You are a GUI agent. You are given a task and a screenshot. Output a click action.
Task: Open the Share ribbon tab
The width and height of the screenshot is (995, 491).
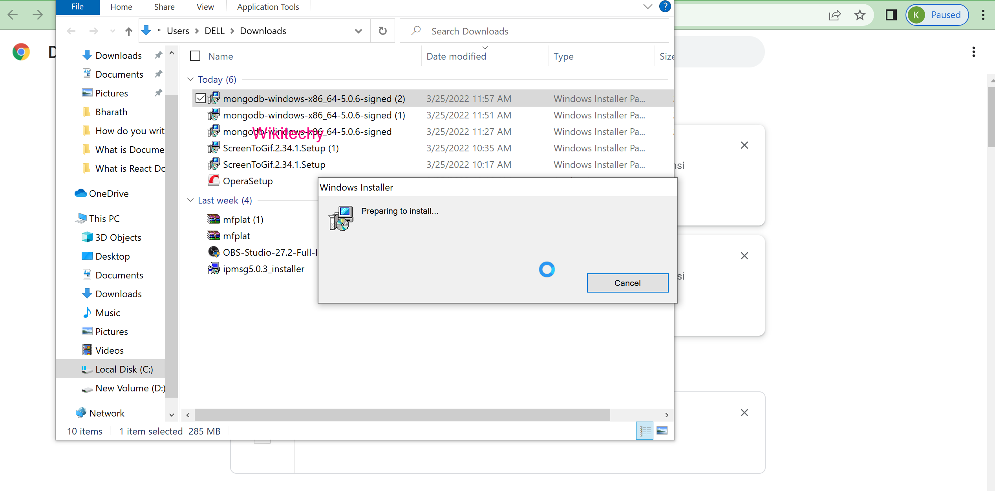[x=164, y=7]
